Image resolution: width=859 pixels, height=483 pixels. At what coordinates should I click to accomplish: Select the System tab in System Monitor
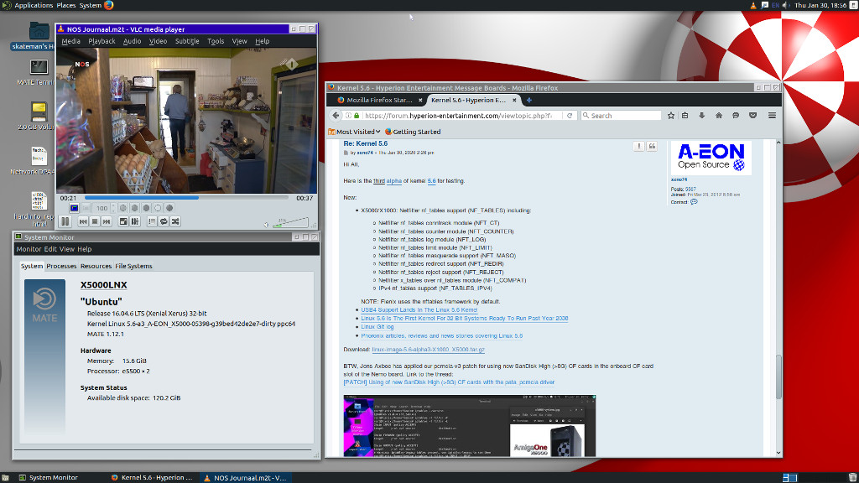32,266
